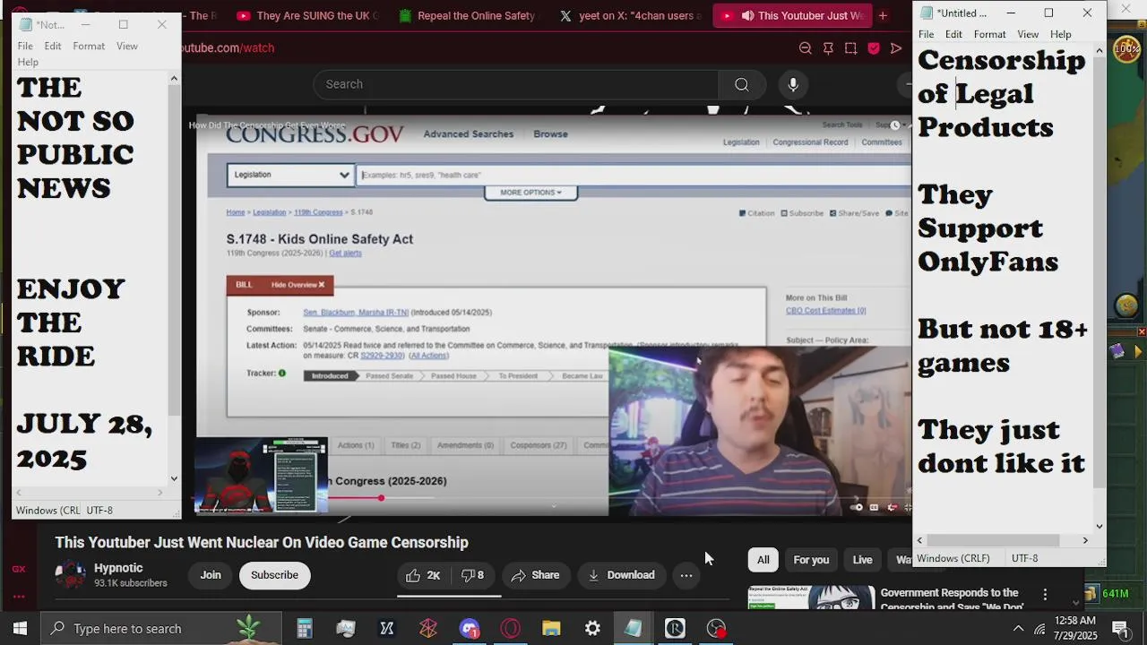Switch to Notepad on taskbar
The image size is (1147, 645).
click(x=634, y=629)
